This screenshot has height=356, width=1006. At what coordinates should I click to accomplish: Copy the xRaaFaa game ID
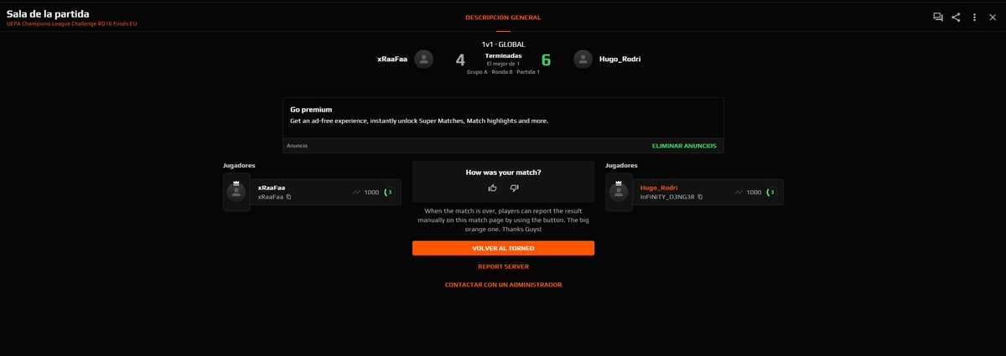288,197
